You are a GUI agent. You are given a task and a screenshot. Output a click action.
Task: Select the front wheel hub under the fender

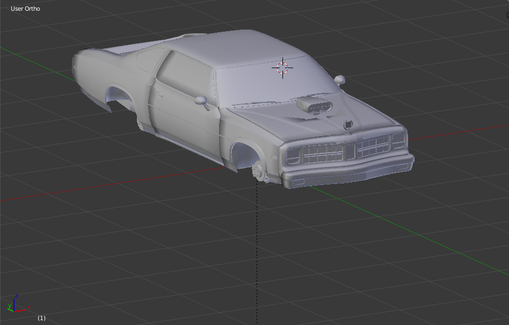point(259,171)
